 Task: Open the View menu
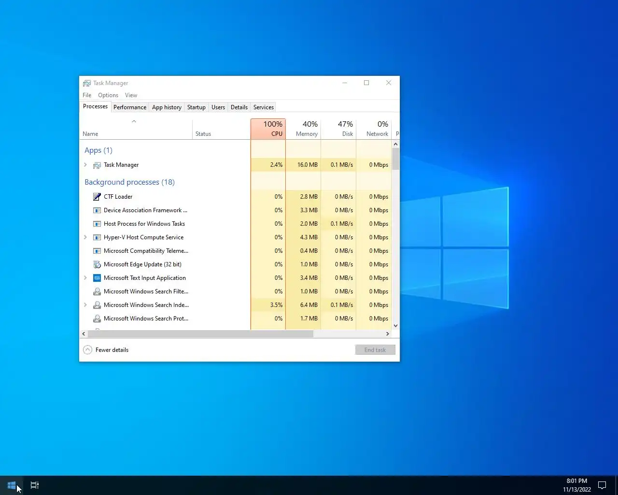131,95
